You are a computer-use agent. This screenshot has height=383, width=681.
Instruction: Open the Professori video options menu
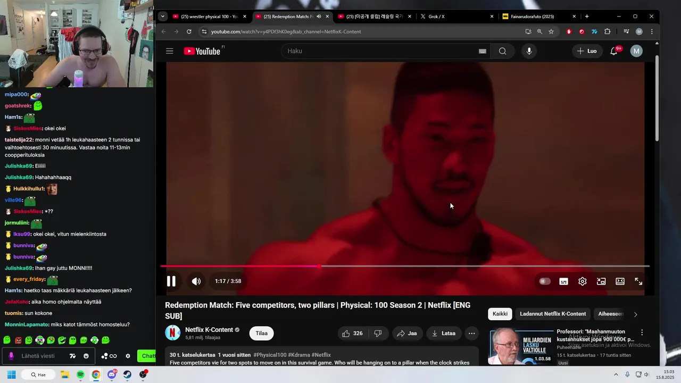pyautogui.click(x=642, y=332)
